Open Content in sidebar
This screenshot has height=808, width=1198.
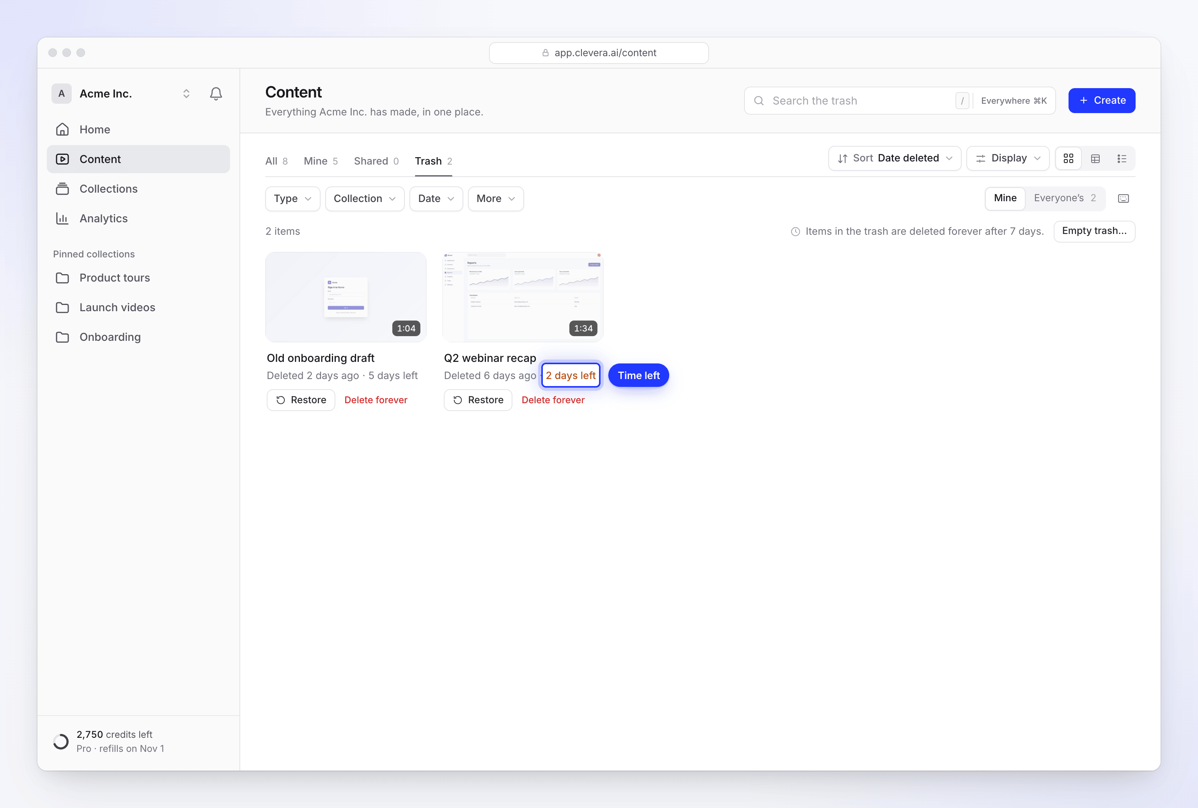coord(138,159)
